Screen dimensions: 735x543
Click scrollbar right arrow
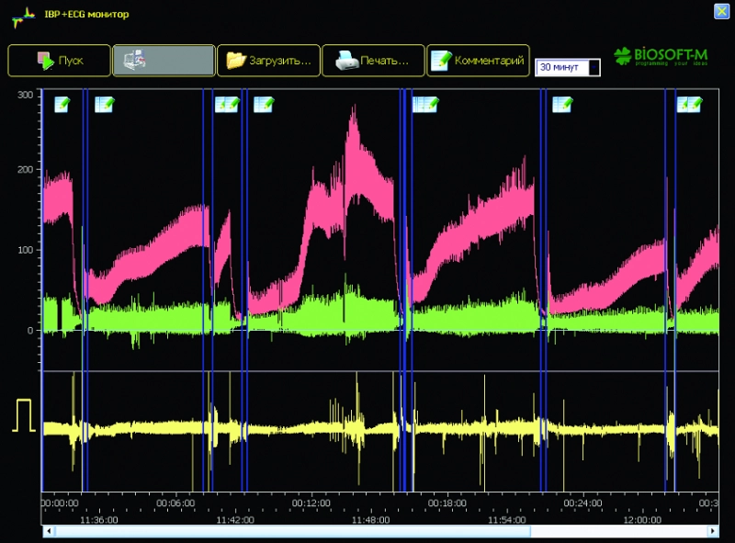point(712,531)
